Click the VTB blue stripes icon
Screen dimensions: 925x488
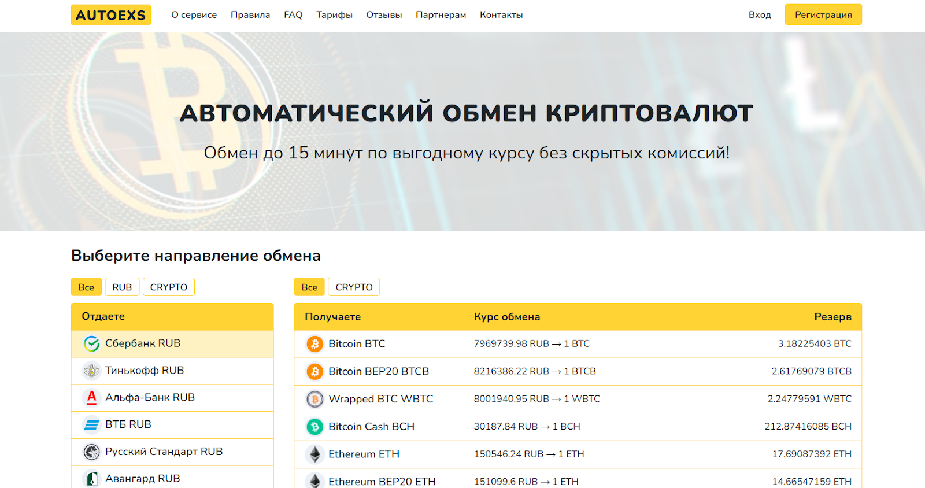[91, 424]
